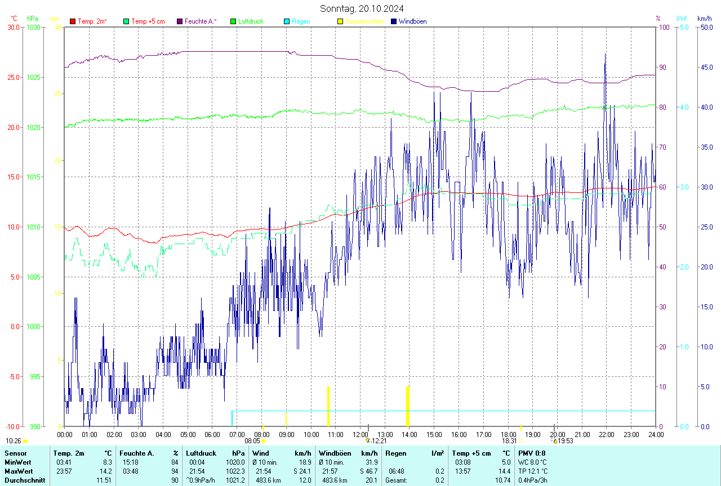Click the MaxWert row label
Viewport: 721px width, 486px height.
click(19, 471)
